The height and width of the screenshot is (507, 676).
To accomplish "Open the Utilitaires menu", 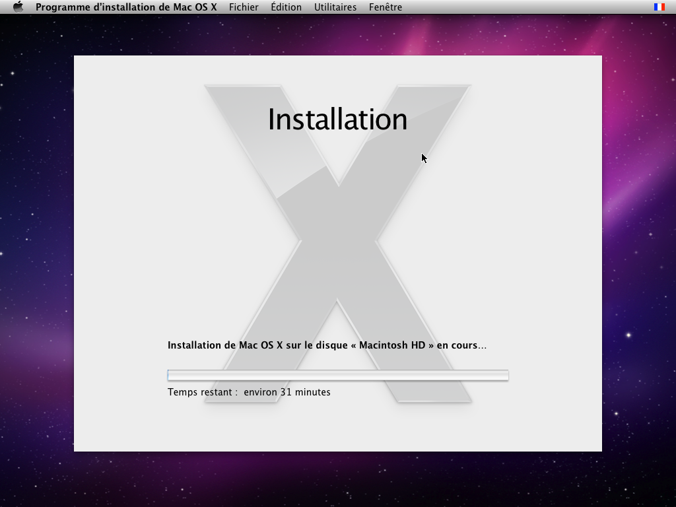I will (x=335, y=7).
